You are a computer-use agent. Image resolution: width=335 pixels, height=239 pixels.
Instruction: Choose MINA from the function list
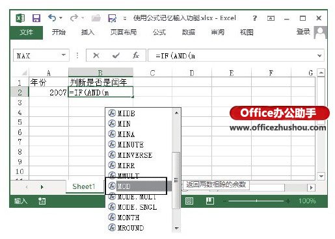click(139, 134)
